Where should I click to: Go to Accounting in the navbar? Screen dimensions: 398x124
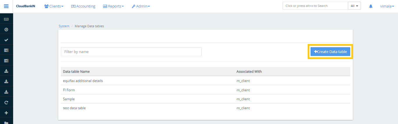83,6
